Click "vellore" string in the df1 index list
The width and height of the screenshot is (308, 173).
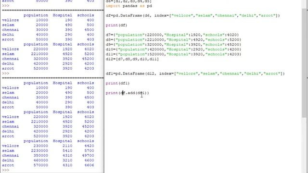tap(187, 74)
